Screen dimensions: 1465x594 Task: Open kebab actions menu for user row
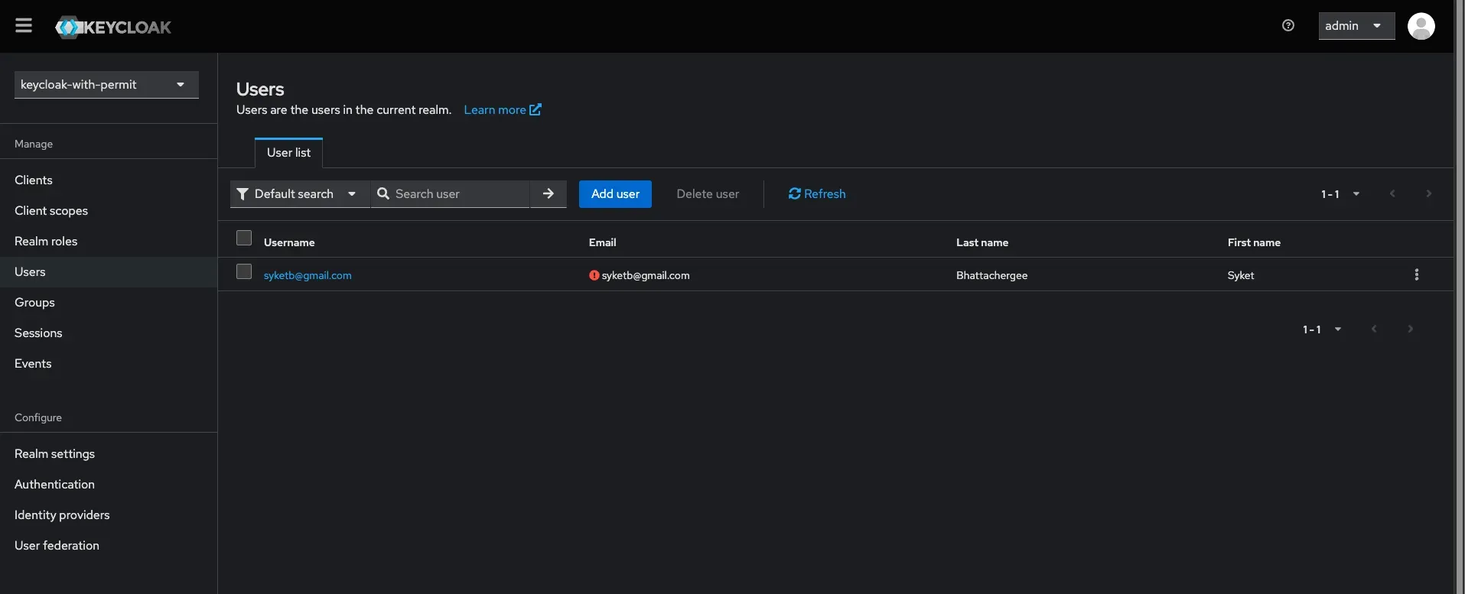[x=1416, y=275]
